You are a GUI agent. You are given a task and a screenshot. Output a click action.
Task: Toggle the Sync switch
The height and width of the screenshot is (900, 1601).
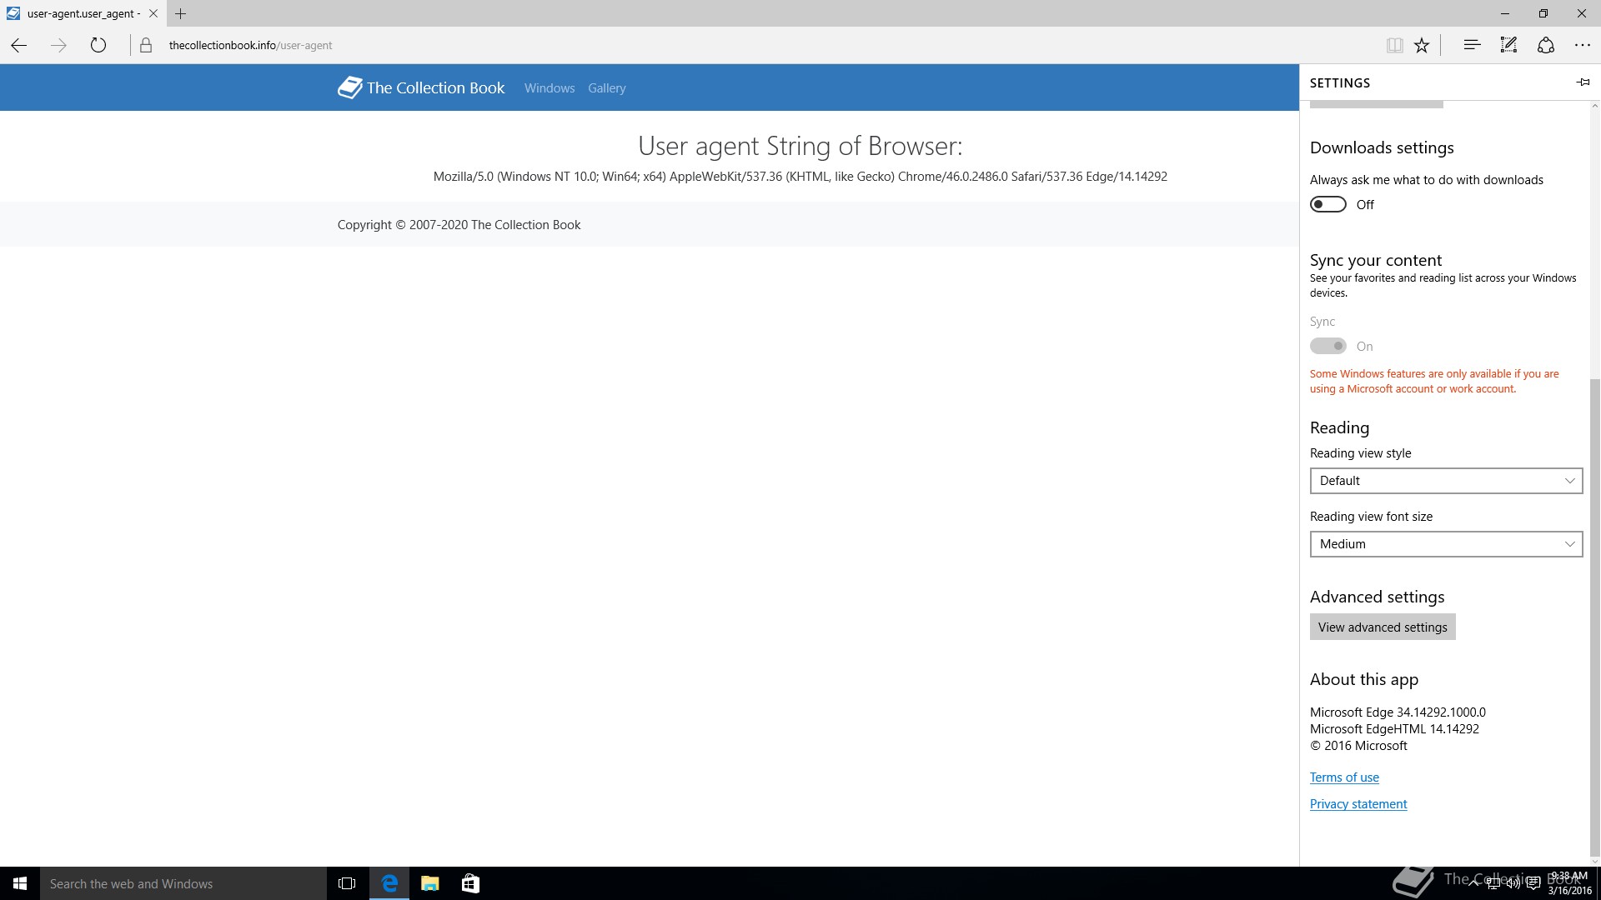click(x=1327, y=346)
